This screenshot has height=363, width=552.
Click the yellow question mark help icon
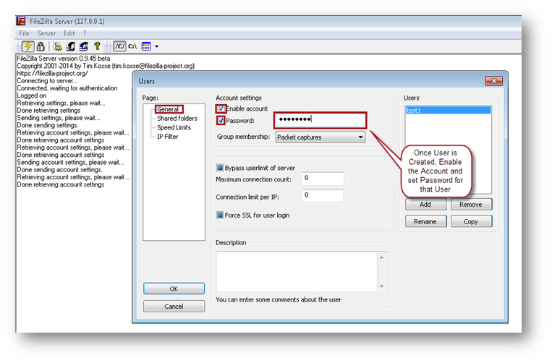pos(97,46)
